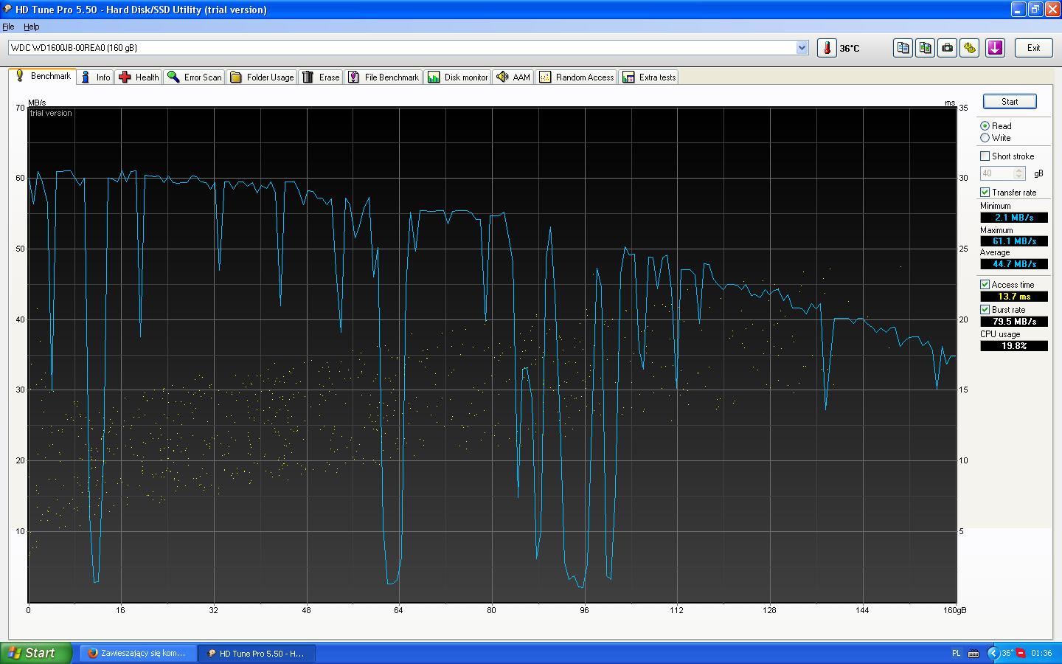Uncheck the Access time checkbox
This screenshot has width=1062, height=664.
[x=985, y=285]
